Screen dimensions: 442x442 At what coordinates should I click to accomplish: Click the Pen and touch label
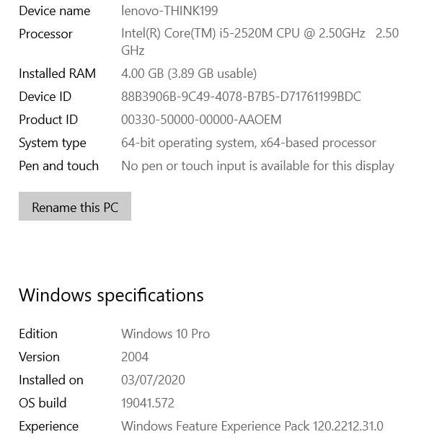tap(58, 166)
